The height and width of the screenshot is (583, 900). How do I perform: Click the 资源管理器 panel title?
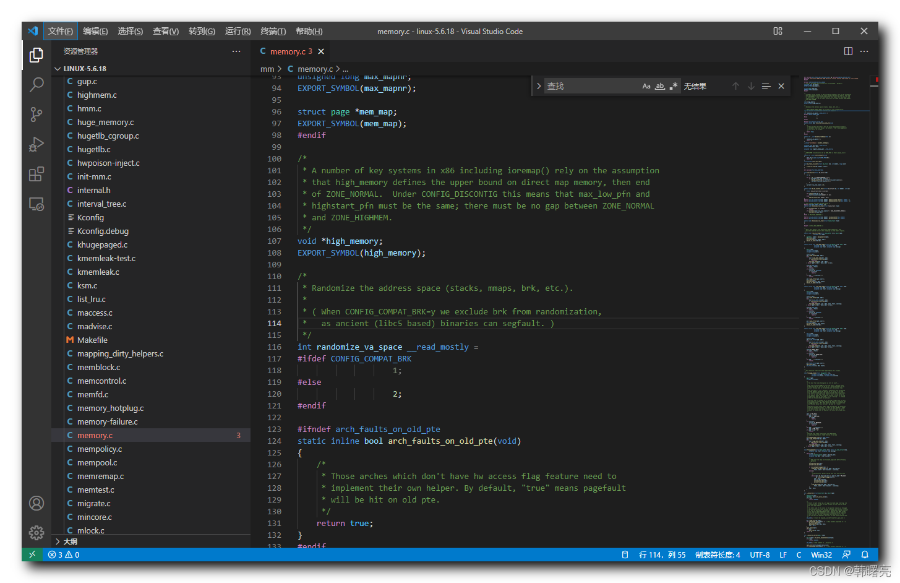pyautogui.click(x=80, y=51)
